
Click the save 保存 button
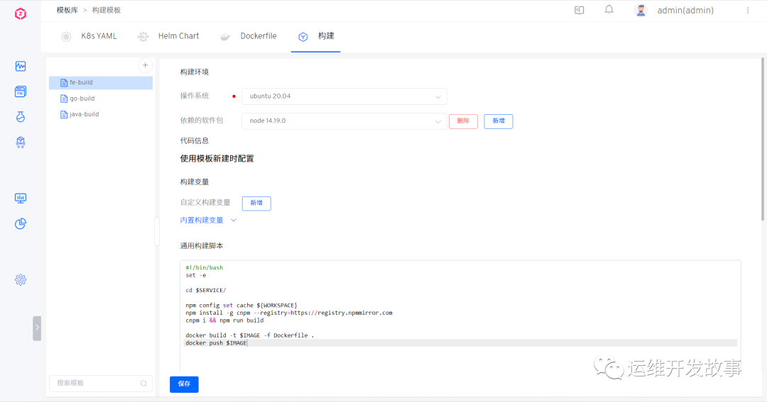point(184,384)
